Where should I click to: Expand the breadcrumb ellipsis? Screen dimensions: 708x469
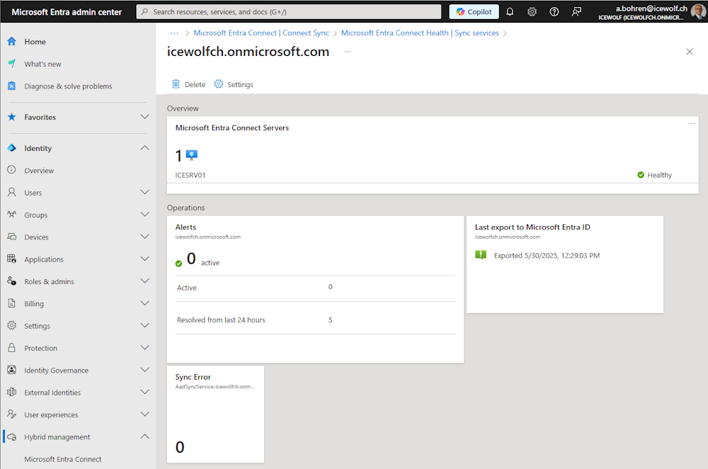click(174, 33)
